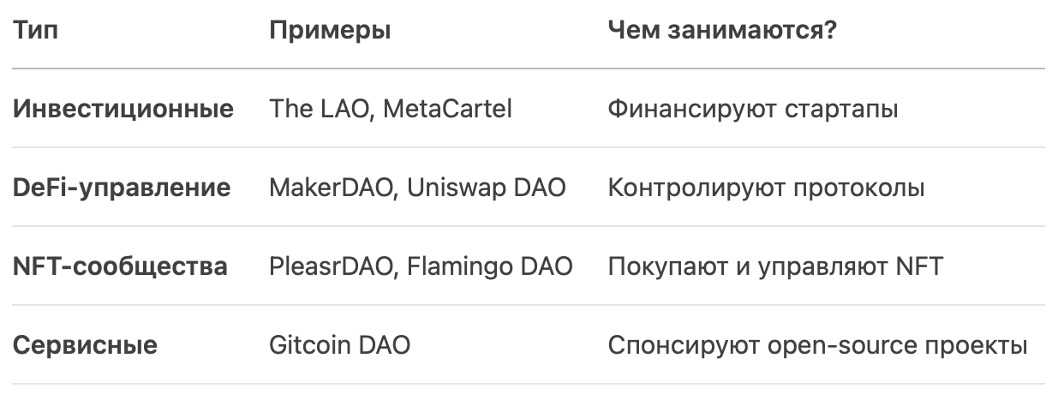Click "Спонсируют open-source проекты" text
This screenshot has height=394, width=1052.
coord(817,346)
